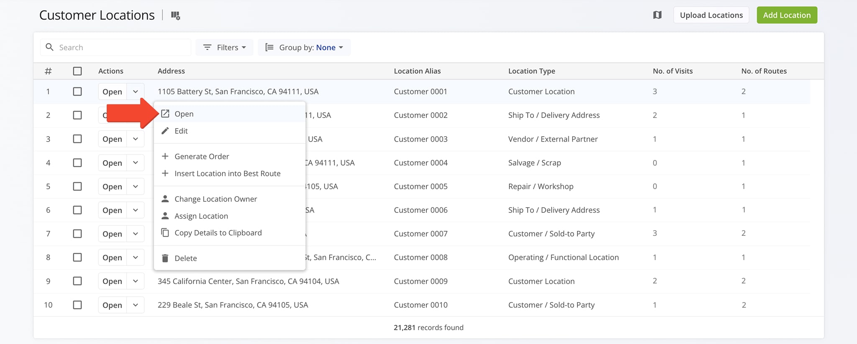The height and width of the screenshot is (344, 857).
Task: Click person icon beside Change Location Owner
Action: pos(165,199)
